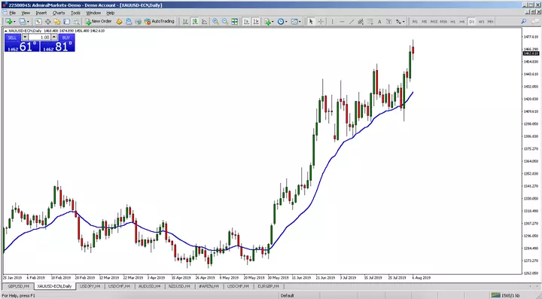Open the Terminal window icon
Image resolution: width=542 pixels, height=299 pixels.
coord(66,21)
